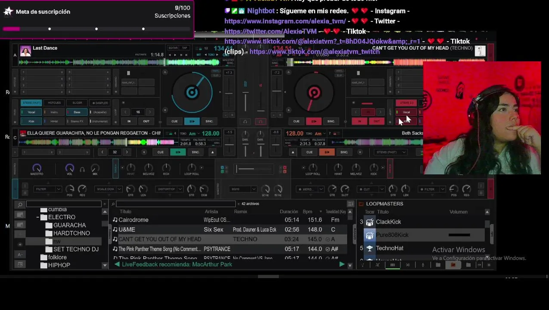The image size is (549, 310).
Task: Click the Last Dance album cover
Action: coord(25,51)
